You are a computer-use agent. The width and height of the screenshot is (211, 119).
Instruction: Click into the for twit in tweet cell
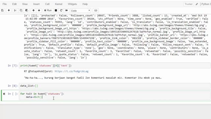(x=115, y=96)
